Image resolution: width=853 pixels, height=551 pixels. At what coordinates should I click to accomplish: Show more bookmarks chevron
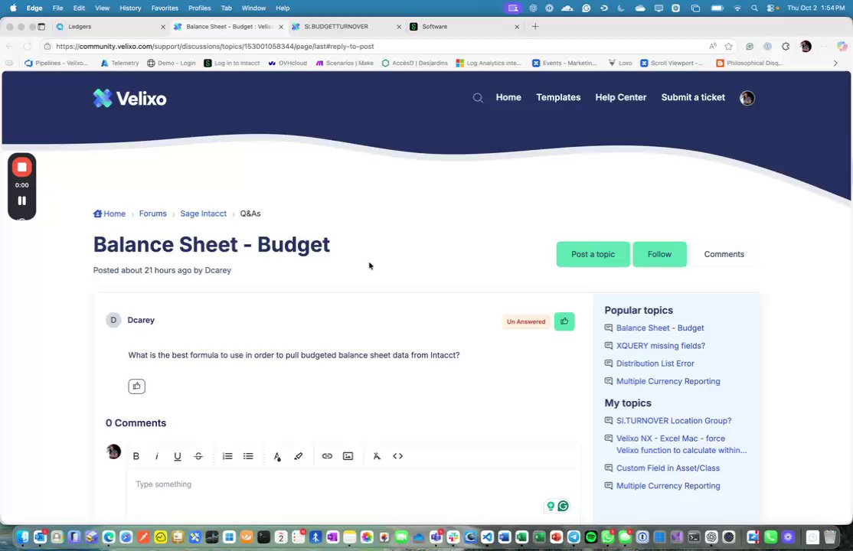click(835, 63)
